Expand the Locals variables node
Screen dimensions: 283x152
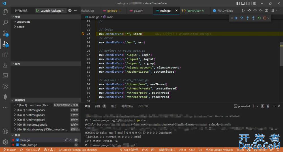coord(15,27)
